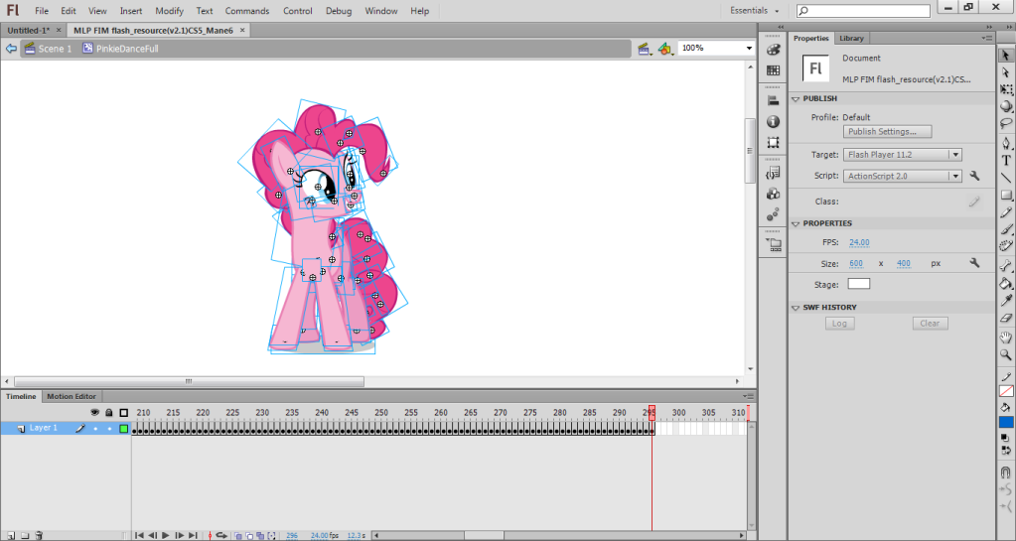Select the Eyedropper tool
1016x541 pixels.
click(x=1006, y=300)
